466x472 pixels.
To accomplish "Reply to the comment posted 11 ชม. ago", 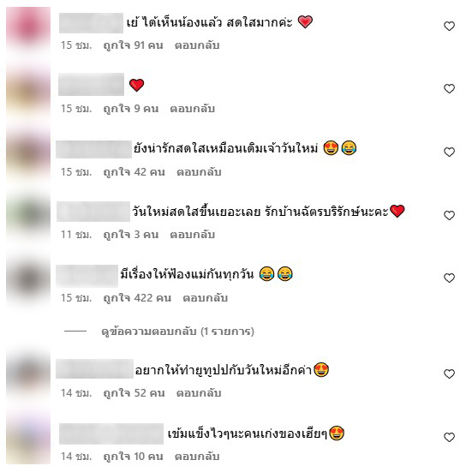I will point(193,235).
